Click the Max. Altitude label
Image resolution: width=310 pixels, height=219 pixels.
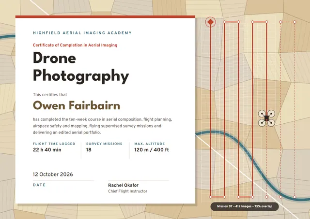[x=150, y=144]
